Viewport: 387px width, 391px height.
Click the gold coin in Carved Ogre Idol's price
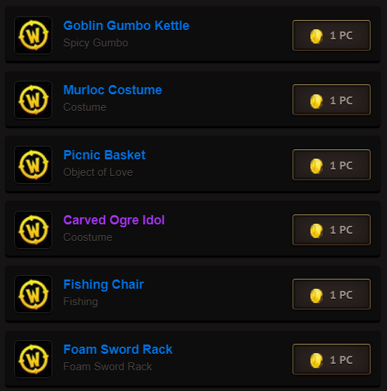[316, 230]
